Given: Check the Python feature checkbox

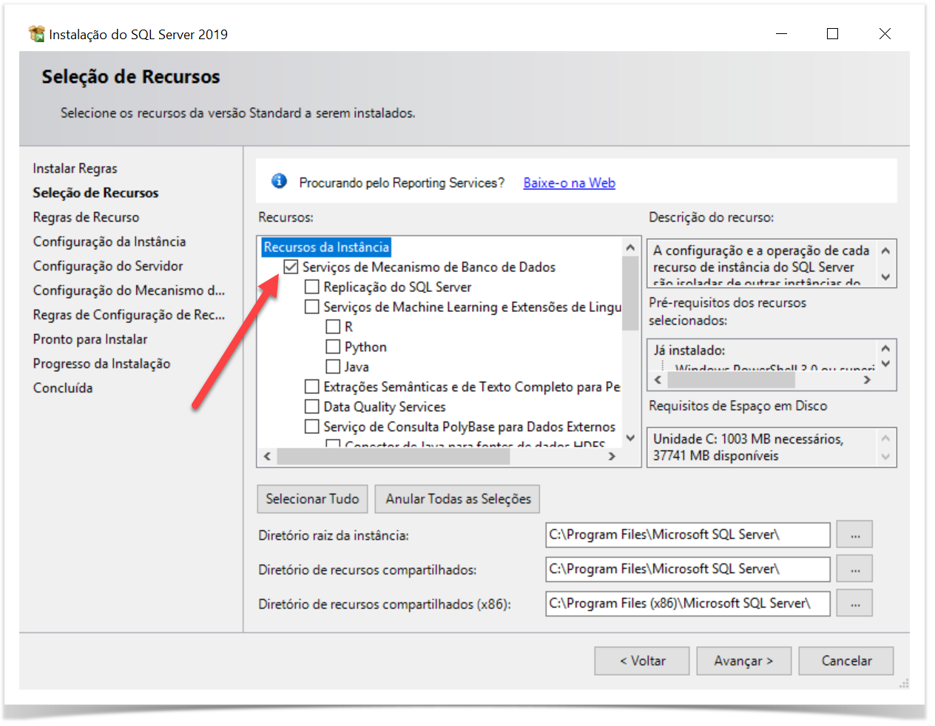Looking at the screenshot, I should pyautogui.click(x=333, y=347).
